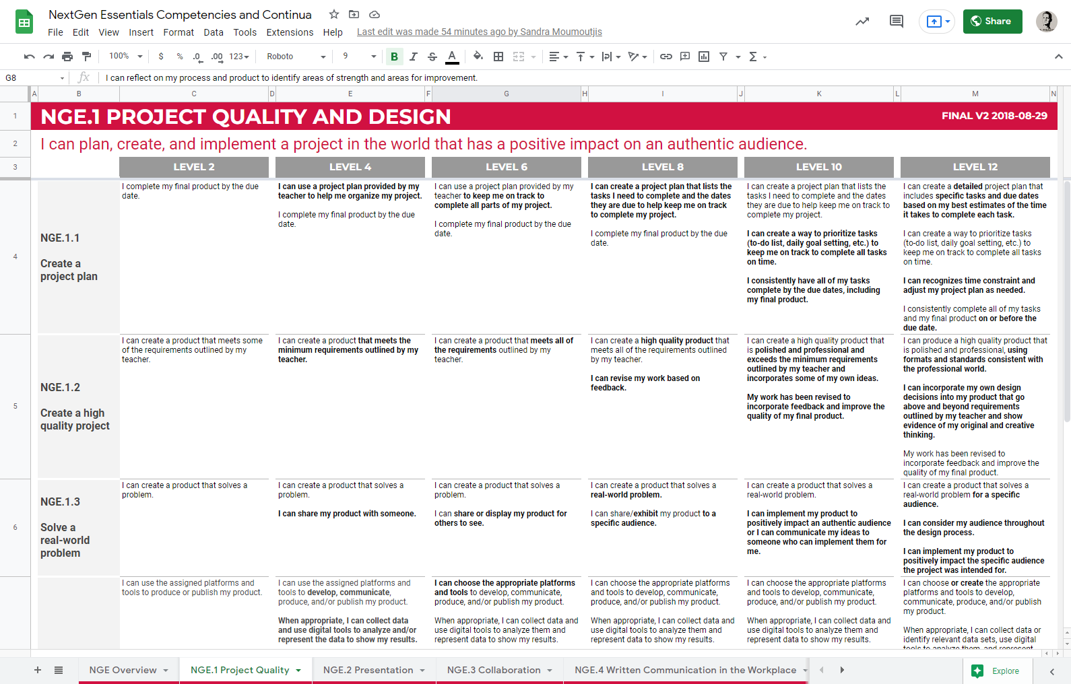Expand the font size dropdown
Viewport: 1071px width, 684px height.
click(x=373, y=57)
